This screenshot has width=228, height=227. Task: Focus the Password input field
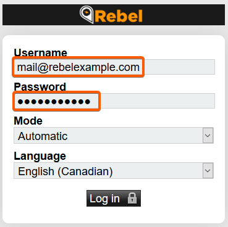coord(114,101)
